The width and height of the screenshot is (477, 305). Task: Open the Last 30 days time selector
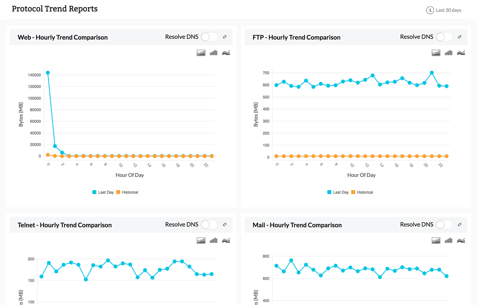(x=444, y=10)
